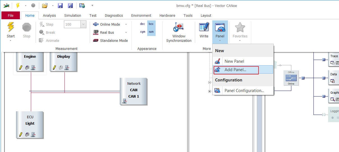339x152 pixels.
Task: Click the Start measurement lightning icon
Action: coord(11,27)
